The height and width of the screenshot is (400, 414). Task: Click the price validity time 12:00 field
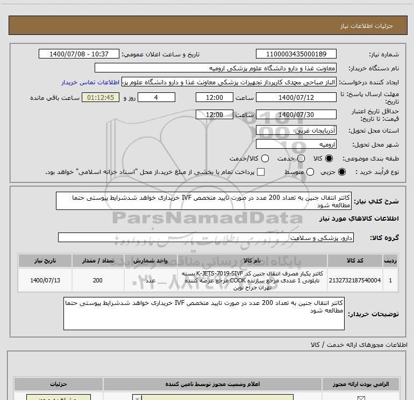[215, 114]
